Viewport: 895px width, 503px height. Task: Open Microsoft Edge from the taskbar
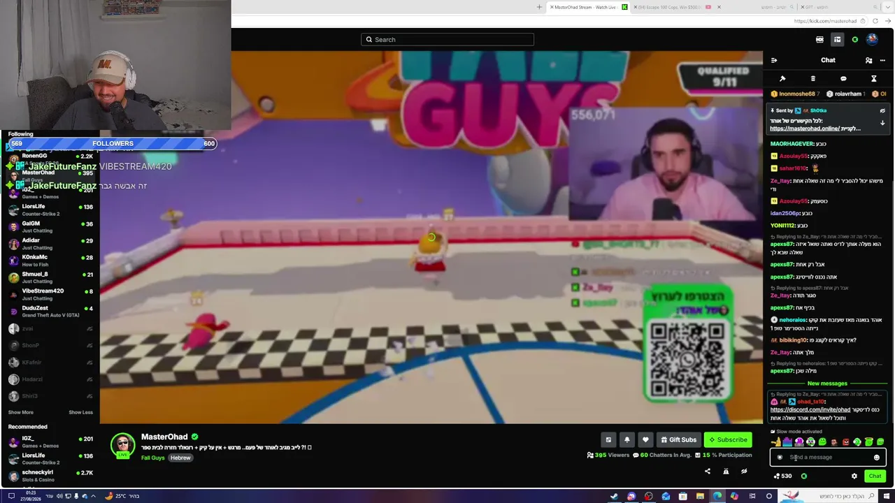(x=717, y=496)
